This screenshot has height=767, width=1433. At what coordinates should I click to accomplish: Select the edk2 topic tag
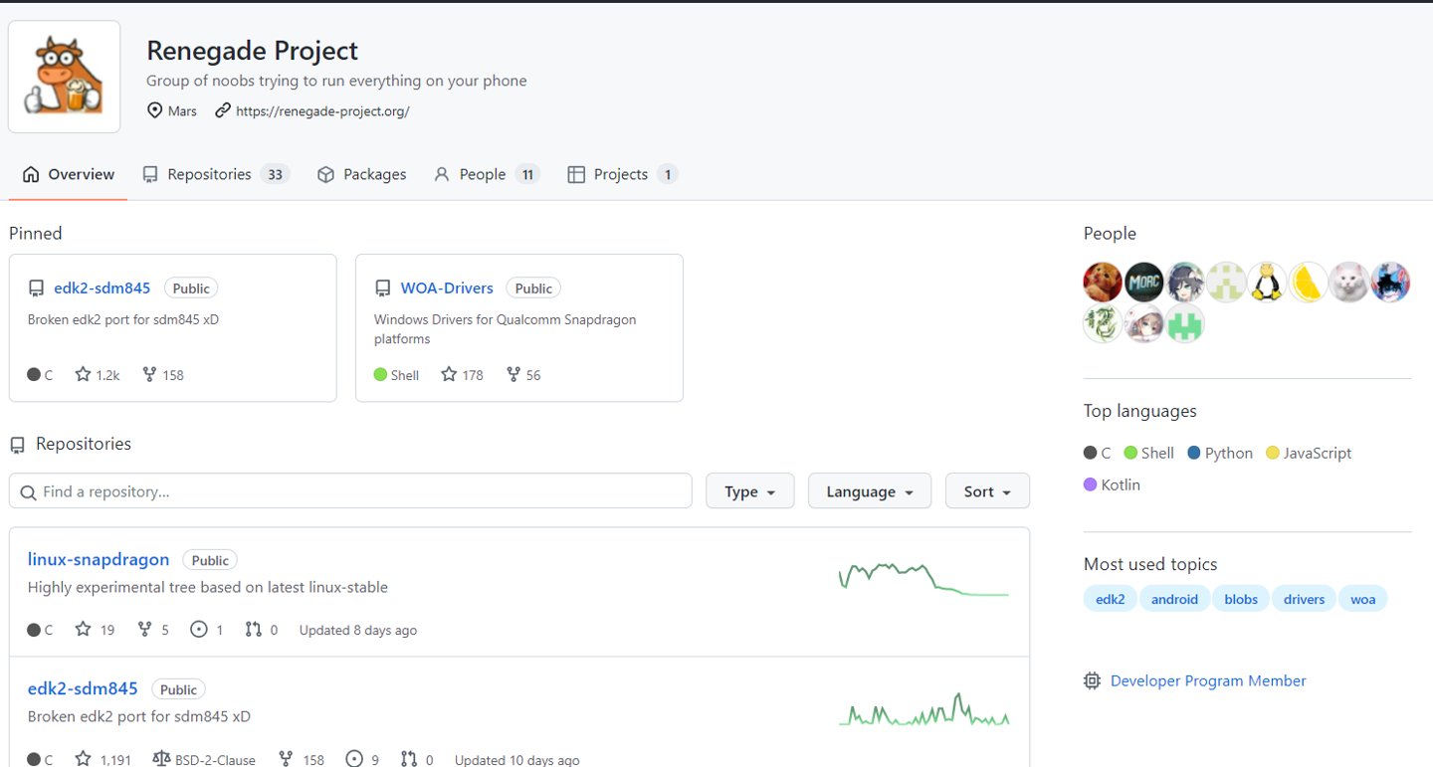pos(1110,599)
